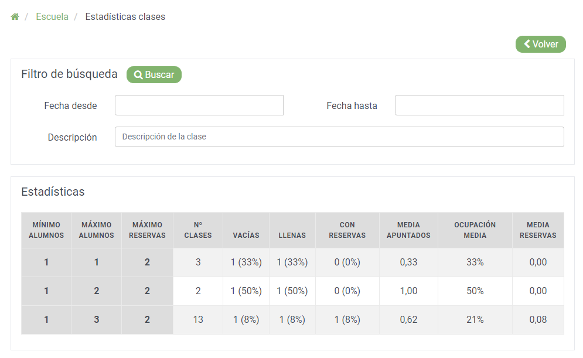The height and width of the screenshot is (358, 583).
Task: Click the Mínimo Alumnos column header
Action: click(46, 230)
